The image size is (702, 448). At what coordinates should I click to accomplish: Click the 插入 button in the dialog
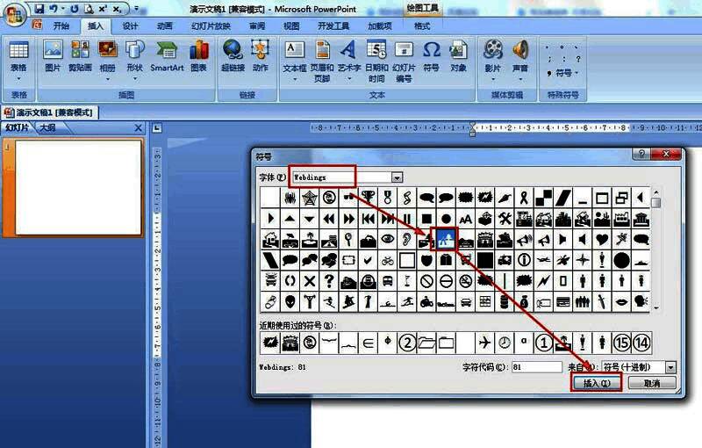(x=596, y=384)
